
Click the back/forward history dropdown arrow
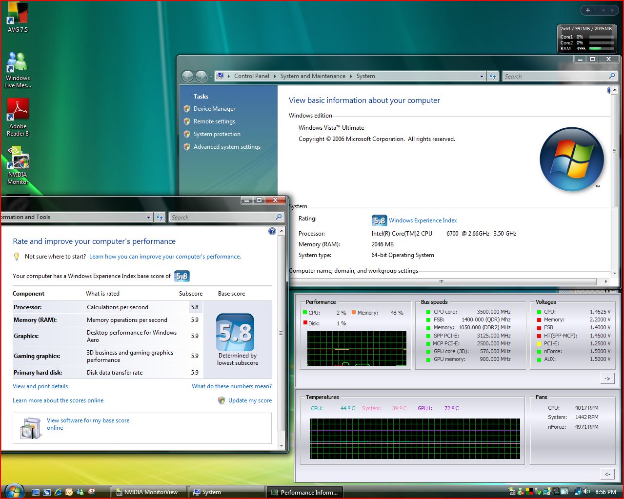click(211, 77)
